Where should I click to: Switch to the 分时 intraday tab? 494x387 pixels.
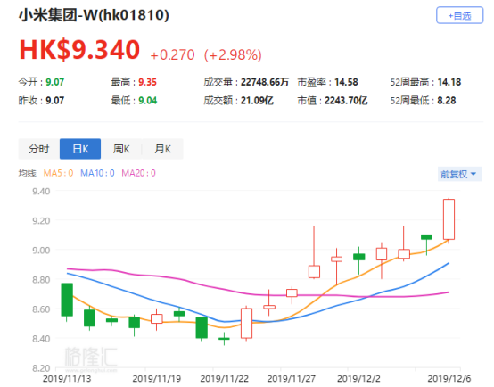pos(39,149)
